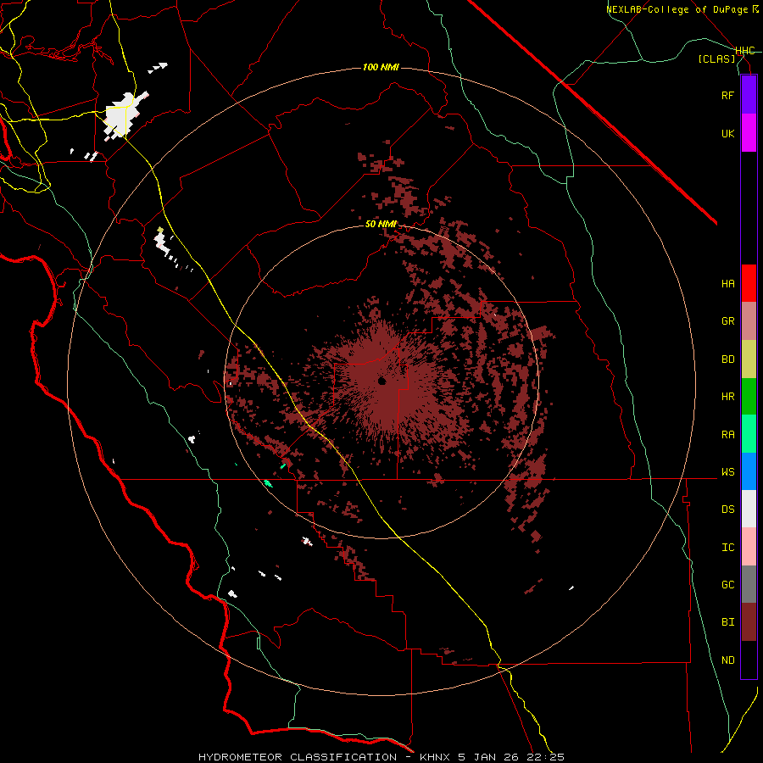
Task: Click the HA red legend swatch
Action: tap(749, 283)
